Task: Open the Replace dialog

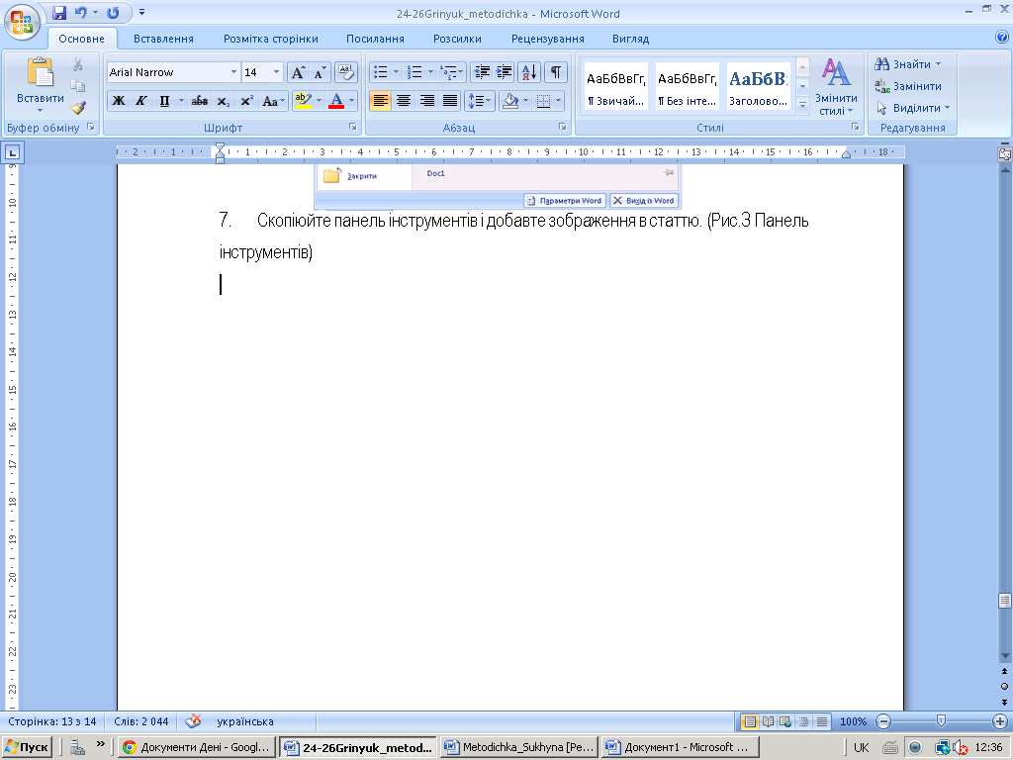Action: pyautogui.click(x=908, y=86)
